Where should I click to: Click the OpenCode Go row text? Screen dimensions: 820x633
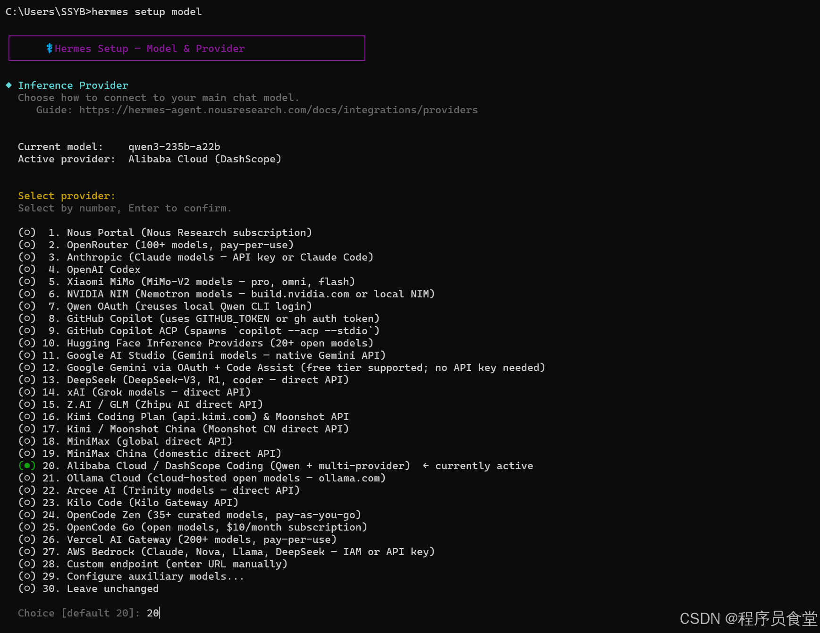[217, 527]
